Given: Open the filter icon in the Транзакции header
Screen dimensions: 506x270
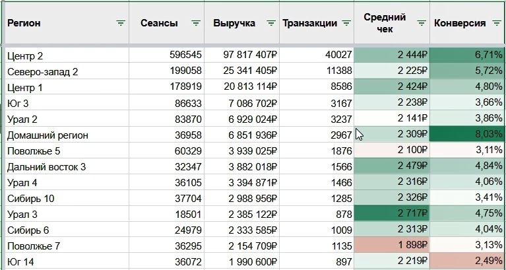Looking at the screenshot, I should [346, 23].
